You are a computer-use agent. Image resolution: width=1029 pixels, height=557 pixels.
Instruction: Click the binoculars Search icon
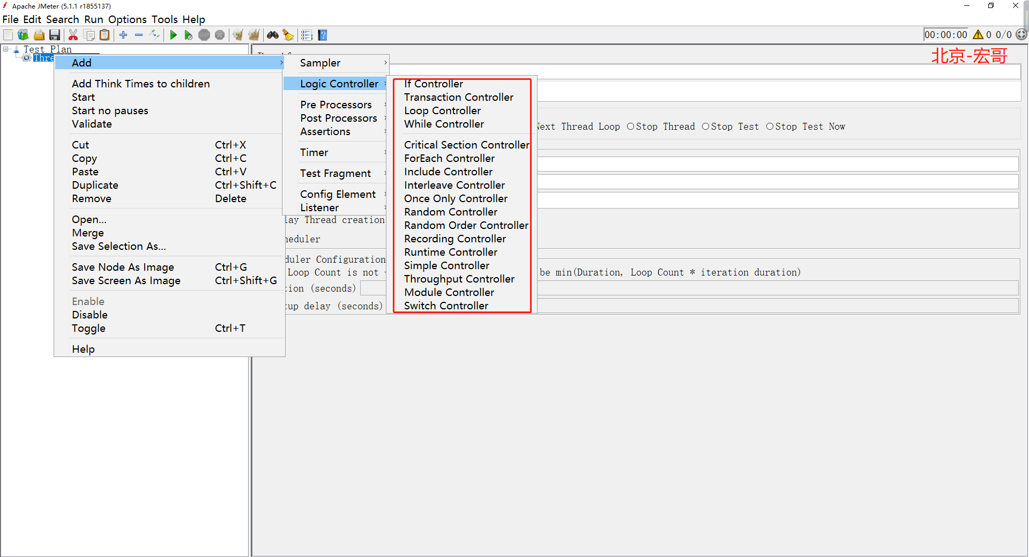click(x=273, y=35)
